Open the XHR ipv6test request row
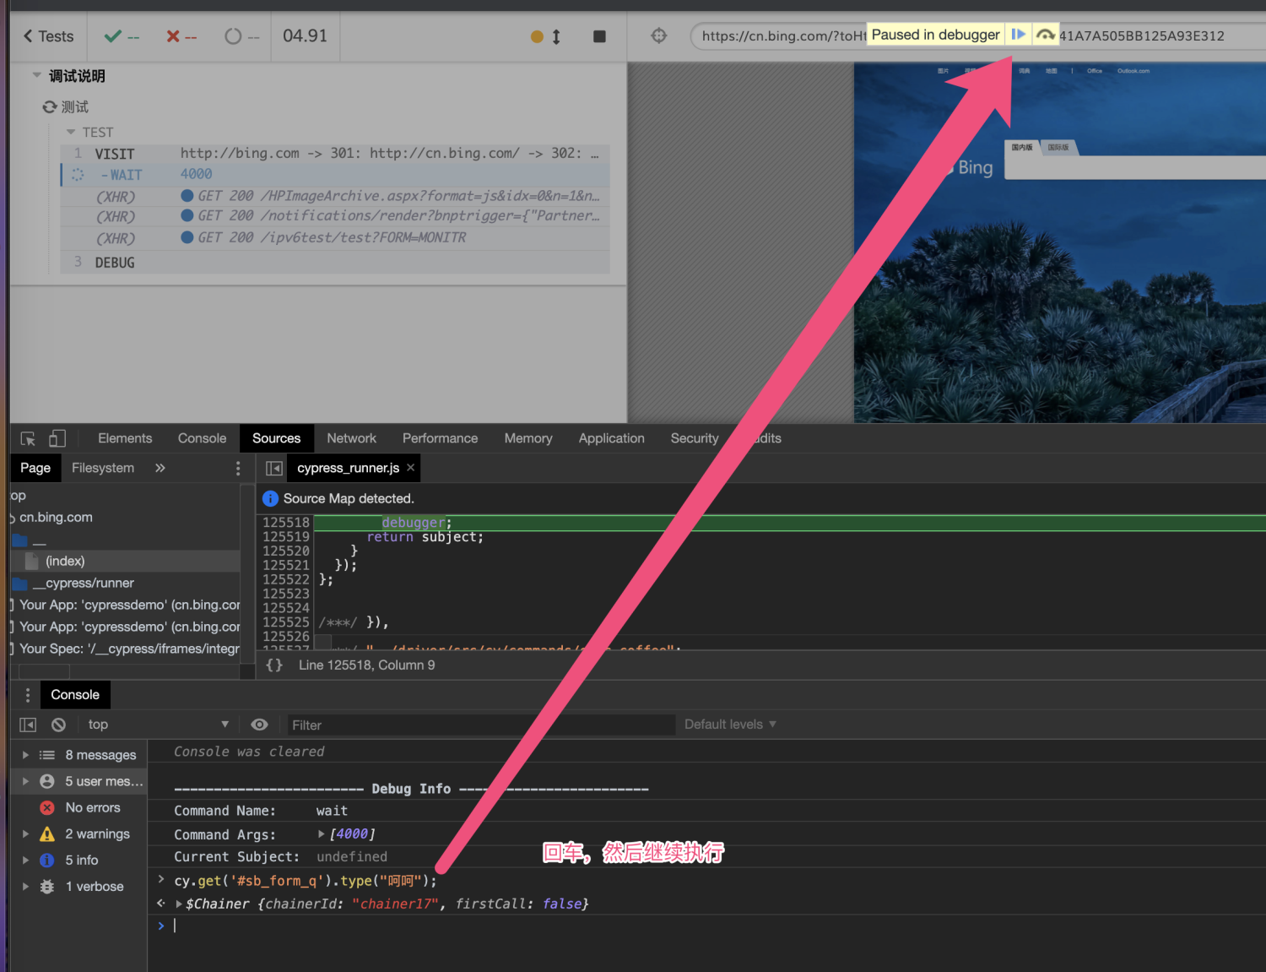1266x972 pixels. point(335,238)
